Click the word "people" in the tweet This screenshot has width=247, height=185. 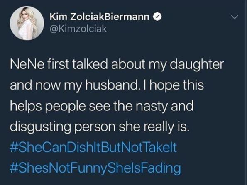[66, 106]
